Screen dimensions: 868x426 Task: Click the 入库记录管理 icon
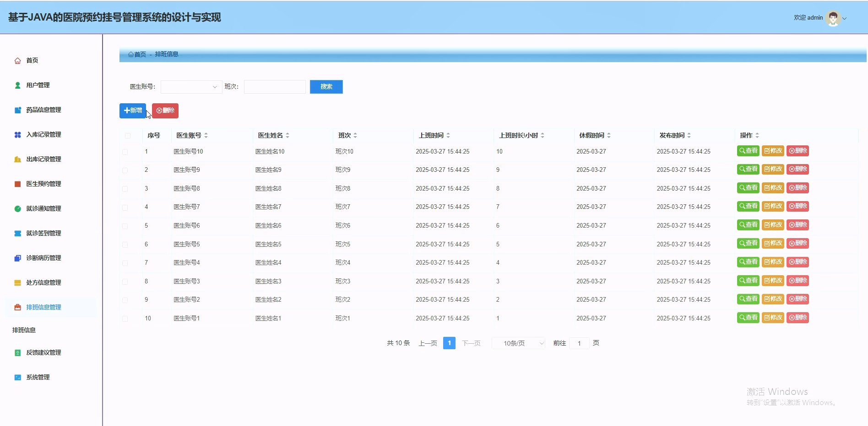[17, 134]
